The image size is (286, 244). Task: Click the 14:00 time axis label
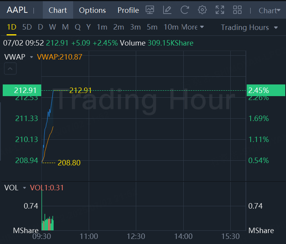[x=183, y=236]
